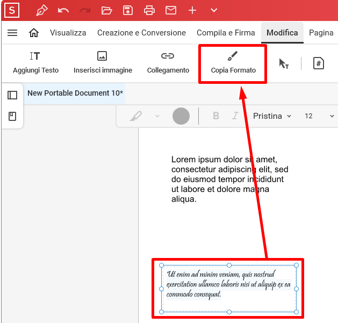
Task: Click the top-center resize handle of text box
Action: click(x=229, y=265)
